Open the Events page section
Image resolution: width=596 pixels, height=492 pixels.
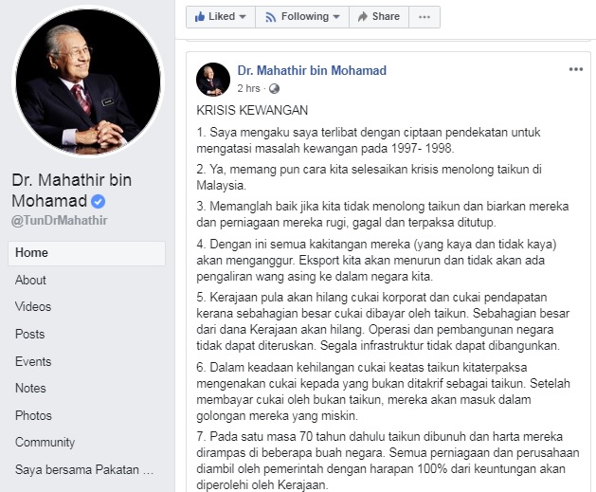click(x=33, y=361)
